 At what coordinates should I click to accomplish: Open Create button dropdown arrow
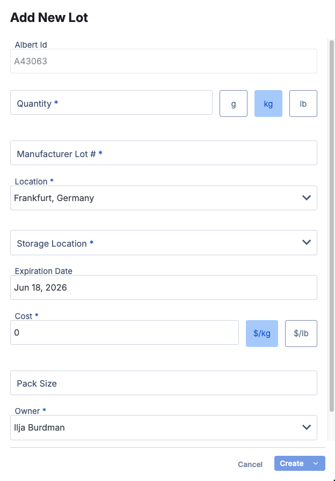pos(316,464)
